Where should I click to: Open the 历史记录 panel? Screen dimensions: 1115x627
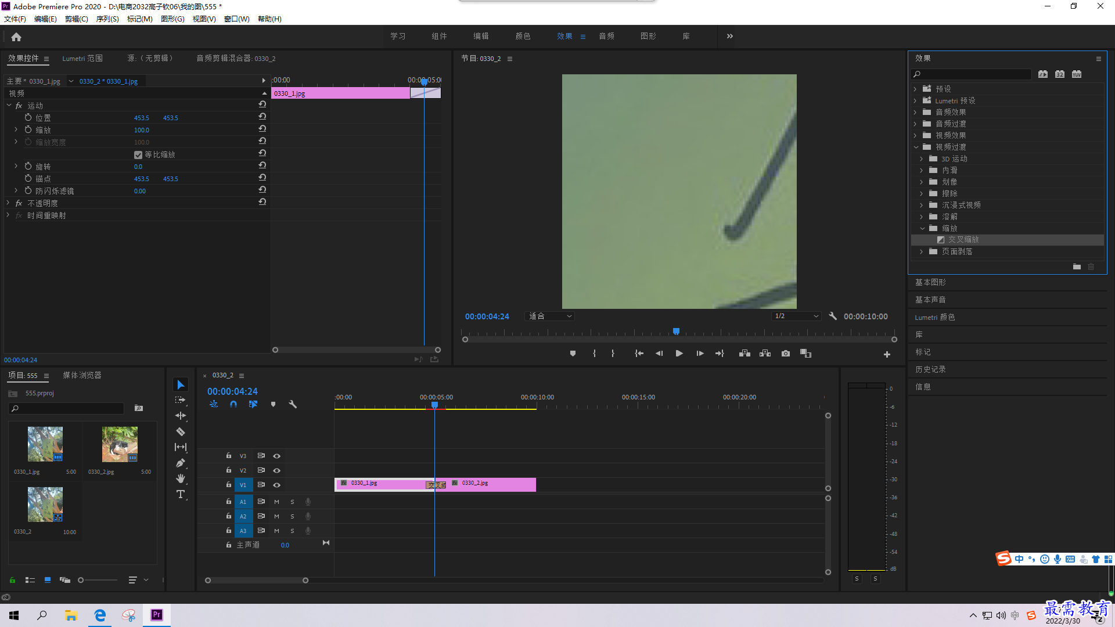(930, 369)
